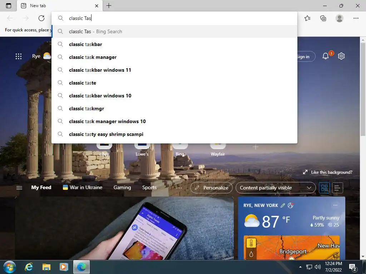Switch feed to list view
This screenshot has width=366, height=274.
337,188
